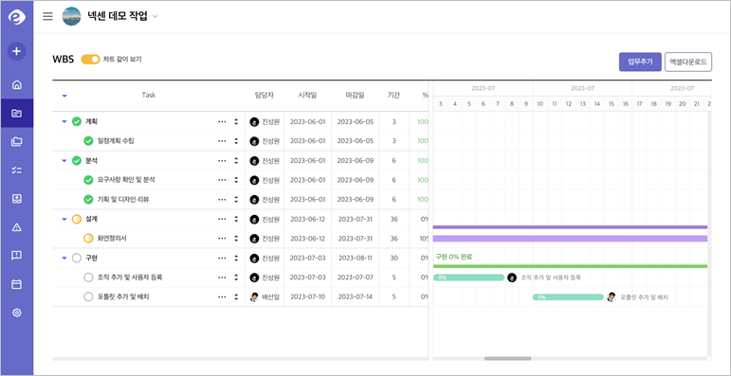
Task: Click the 업무추가 button
Action: point(640,62)
